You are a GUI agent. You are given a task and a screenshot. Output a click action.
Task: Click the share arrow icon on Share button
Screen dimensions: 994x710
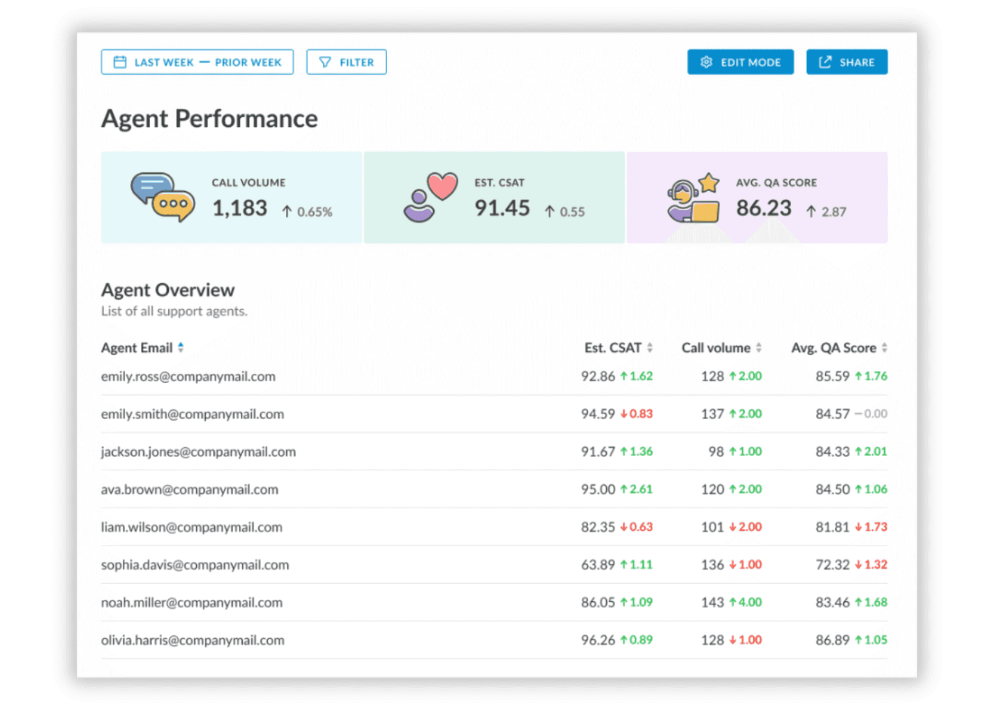click(825, 61)
